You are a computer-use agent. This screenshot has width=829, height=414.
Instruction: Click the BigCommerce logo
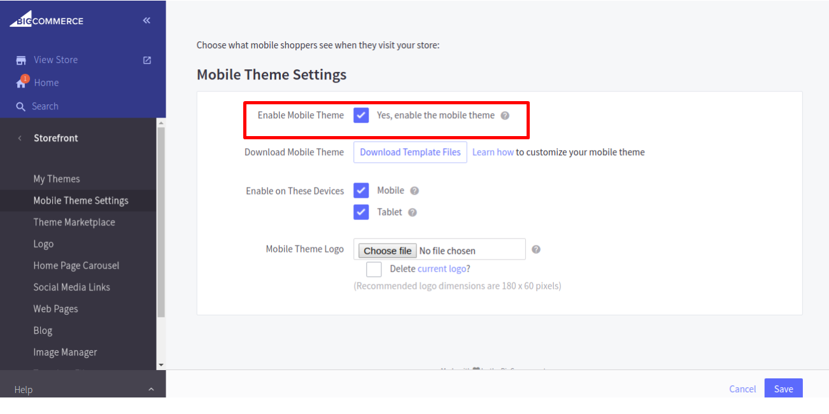(46, 20)
